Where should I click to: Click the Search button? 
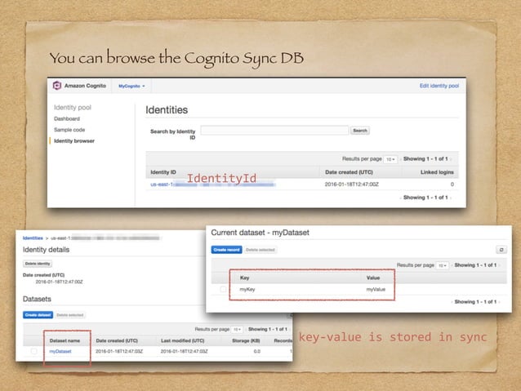[360, 131]
